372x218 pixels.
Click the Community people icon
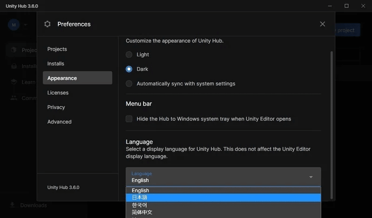click(x=14, y=98)
